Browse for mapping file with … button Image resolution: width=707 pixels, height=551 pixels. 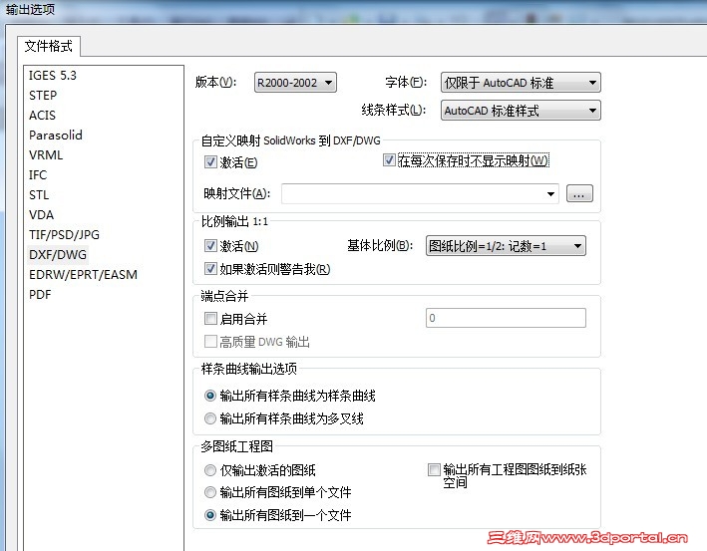[579, 193]
